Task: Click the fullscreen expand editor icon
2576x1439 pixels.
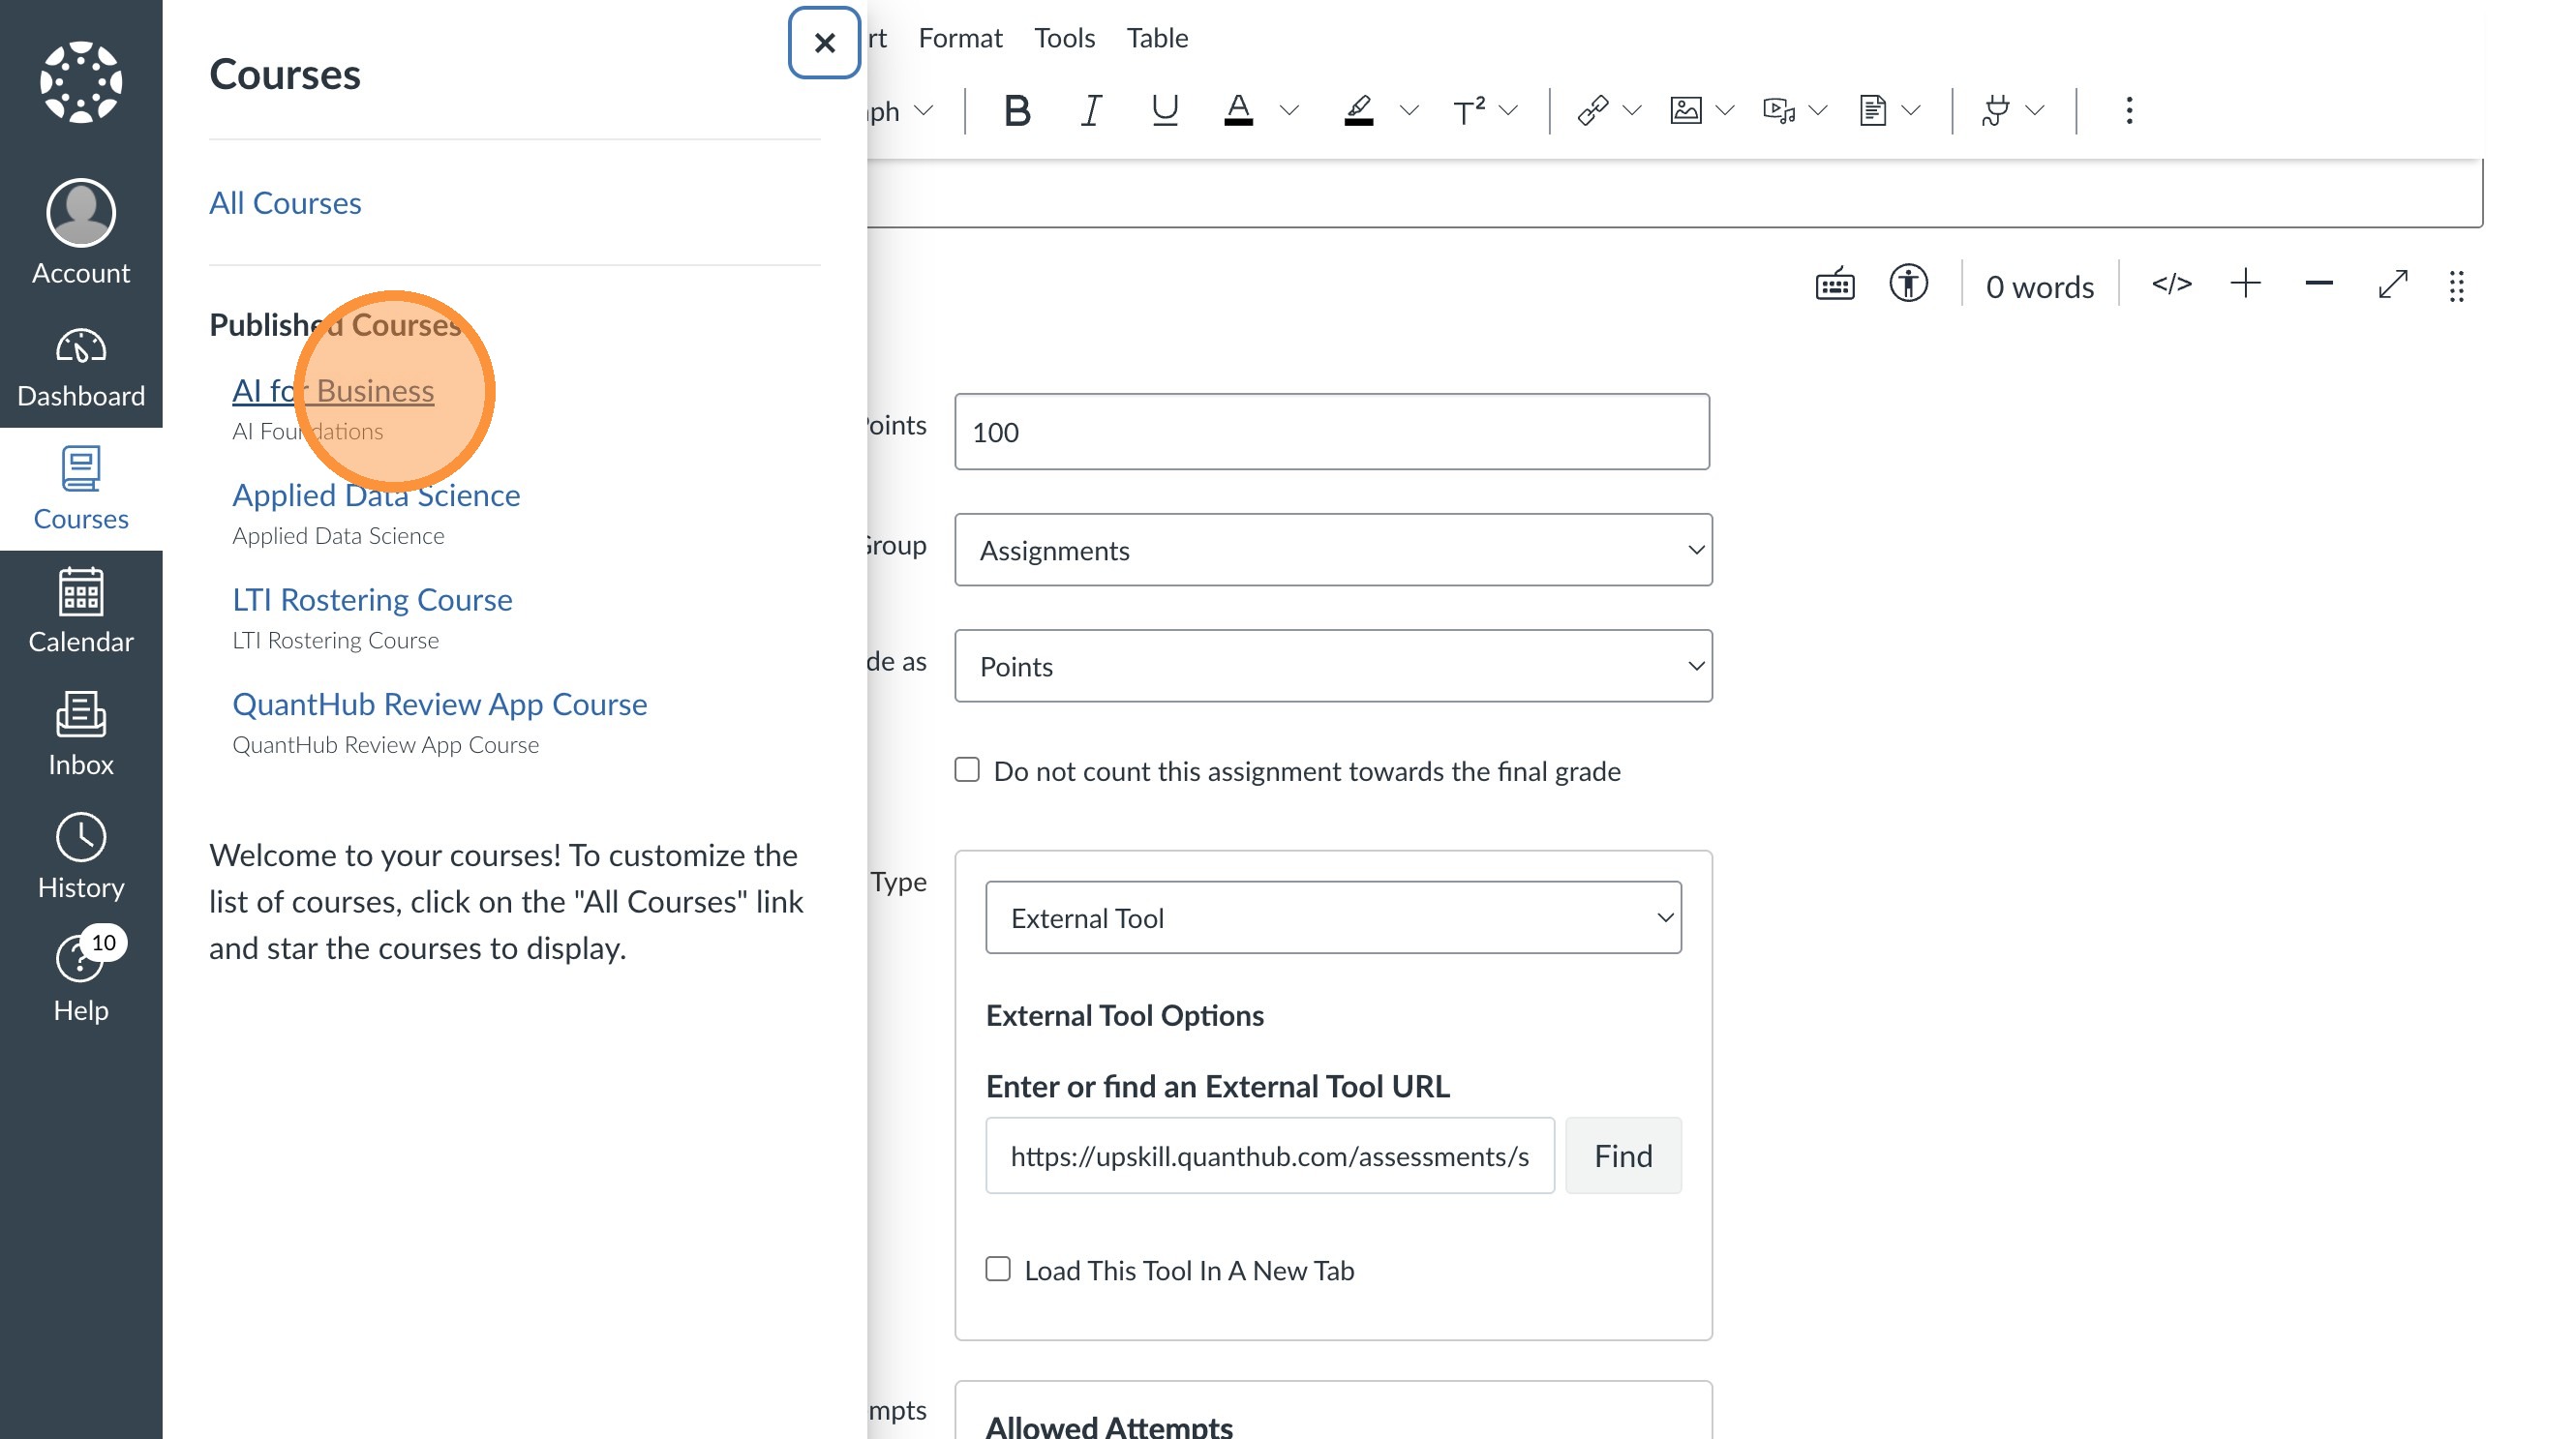Action: (x=2392, y=285)
